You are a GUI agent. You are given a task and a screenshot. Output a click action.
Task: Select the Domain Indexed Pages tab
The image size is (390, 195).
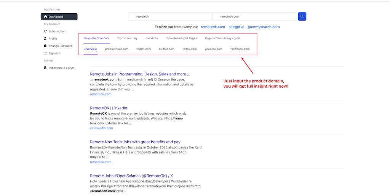182,38
